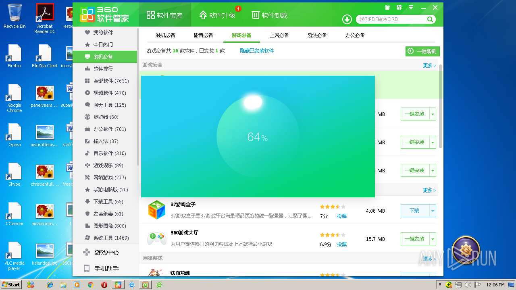
Task: Switch to 办公必备 sub-tab
Action: pyautogui.click(x=355, y=35)
